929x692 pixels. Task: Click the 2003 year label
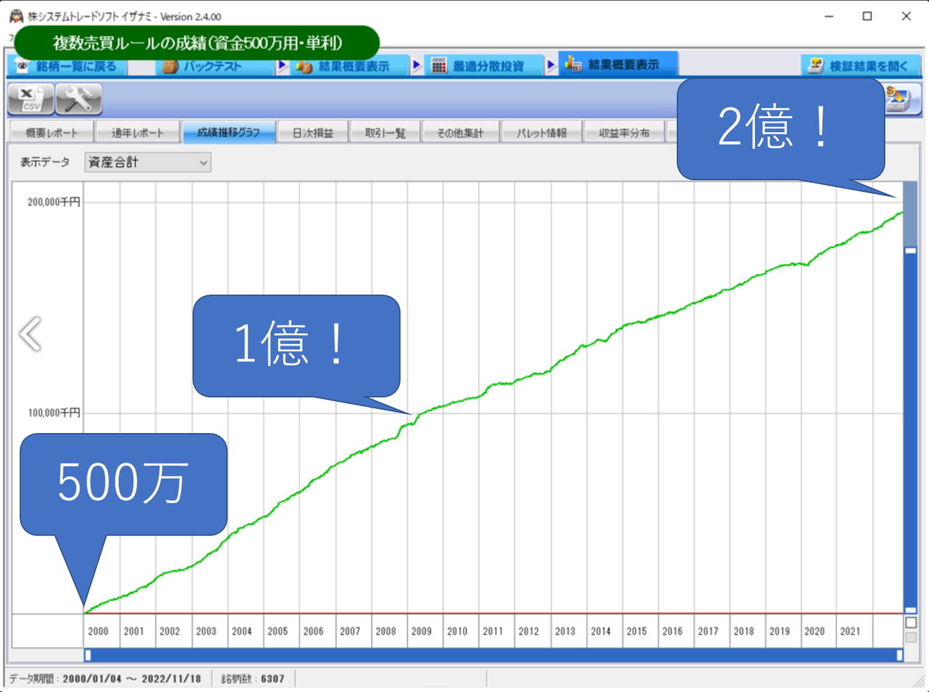(206, 631)
